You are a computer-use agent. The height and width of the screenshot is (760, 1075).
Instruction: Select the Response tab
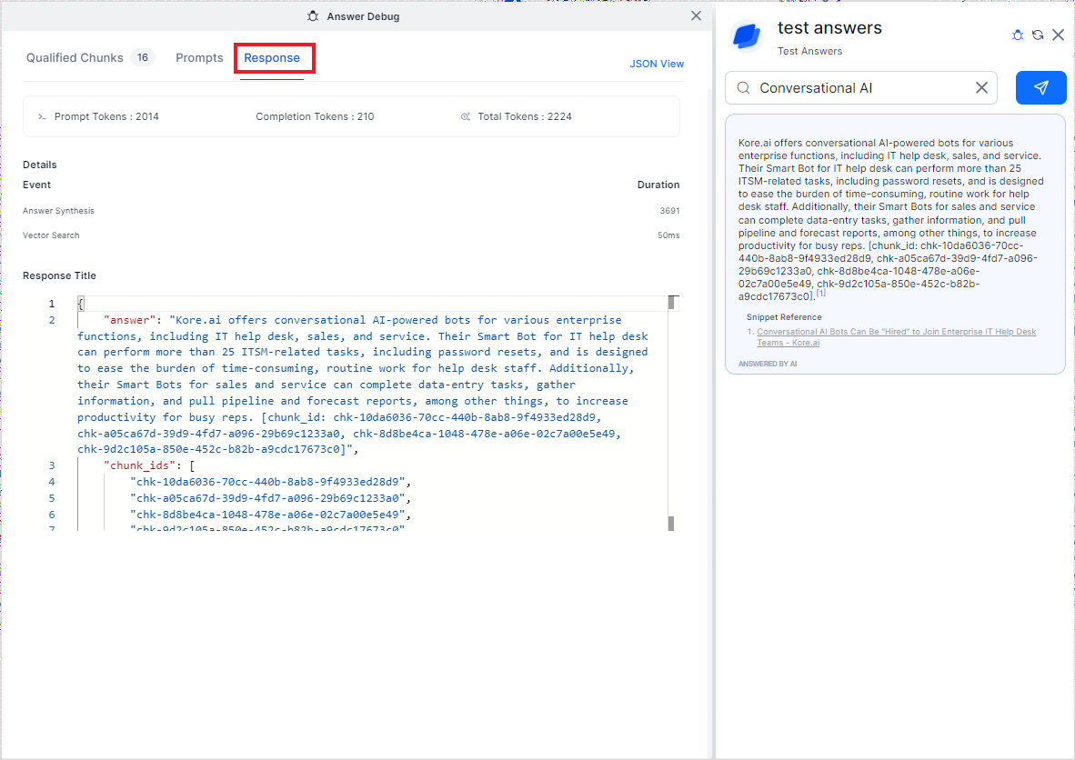coord(272,58)
